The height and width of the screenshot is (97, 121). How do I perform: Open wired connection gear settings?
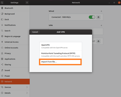(98, 17)
